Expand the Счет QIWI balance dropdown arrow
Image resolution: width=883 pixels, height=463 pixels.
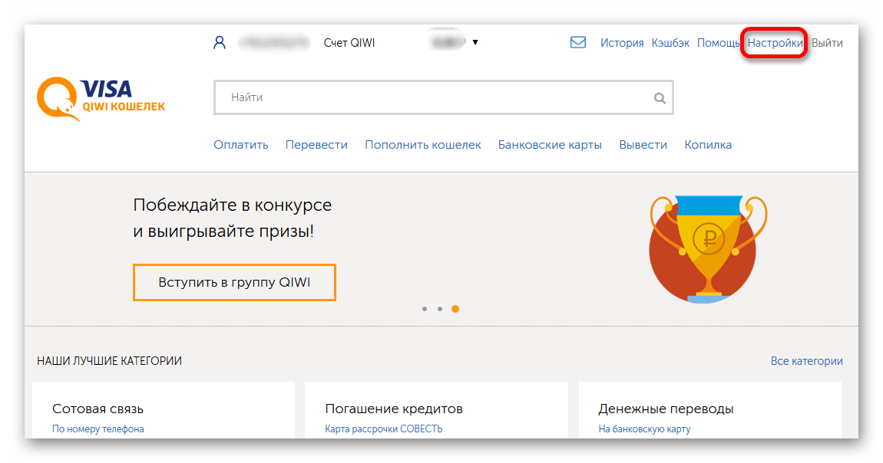tap(475, 42)
